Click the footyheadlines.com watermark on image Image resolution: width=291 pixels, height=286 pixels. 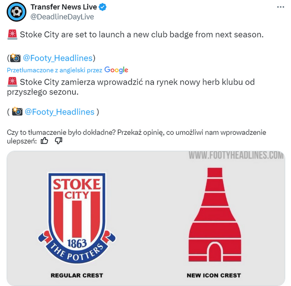(236, 156)
